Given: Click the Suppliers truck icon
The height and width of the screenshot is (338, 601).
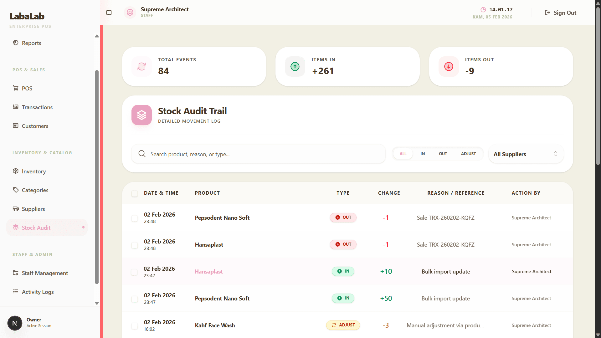Looking at the screenshot, I should coord(16,208).
